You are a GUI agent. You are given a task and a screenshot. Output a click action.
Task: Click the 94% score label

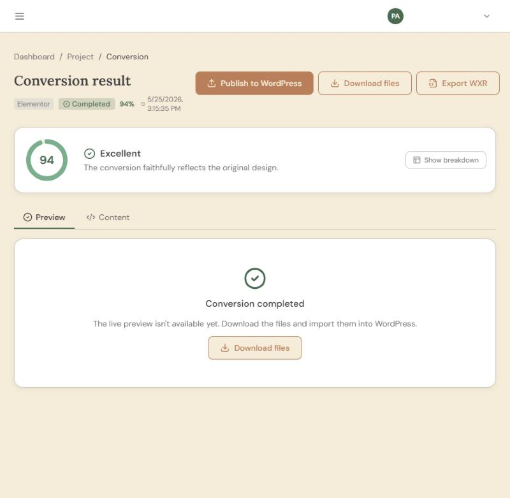127,104
